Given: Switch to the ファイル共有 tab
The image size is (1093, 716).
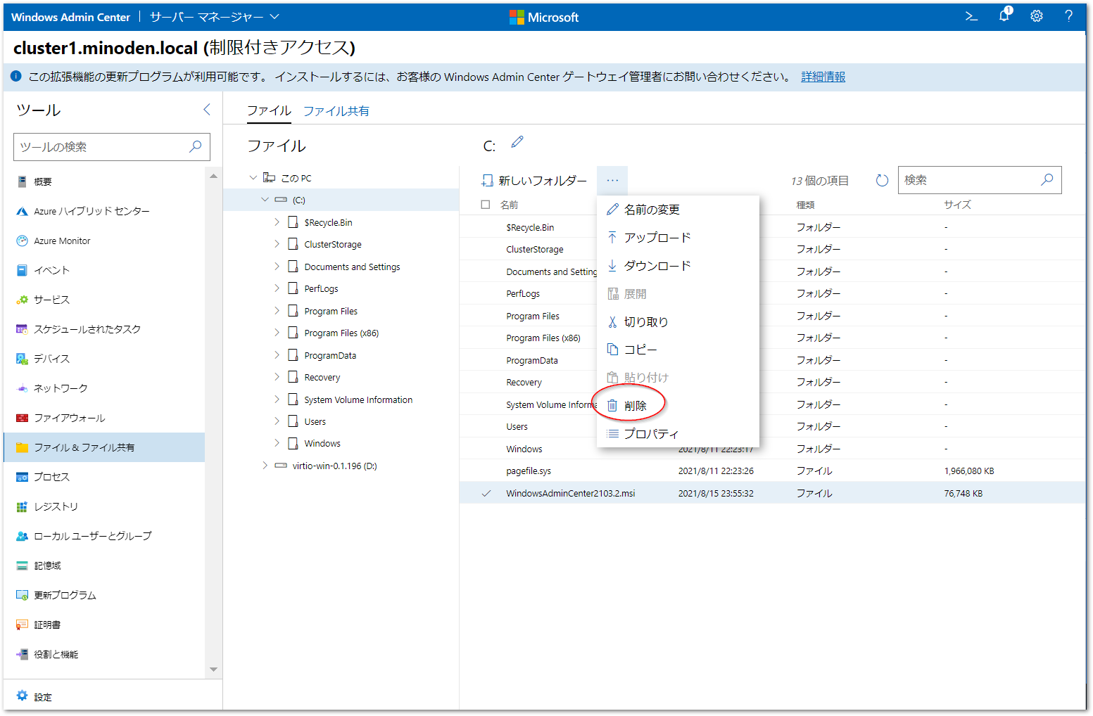Looking at the screenshot, I should [336, 110].
